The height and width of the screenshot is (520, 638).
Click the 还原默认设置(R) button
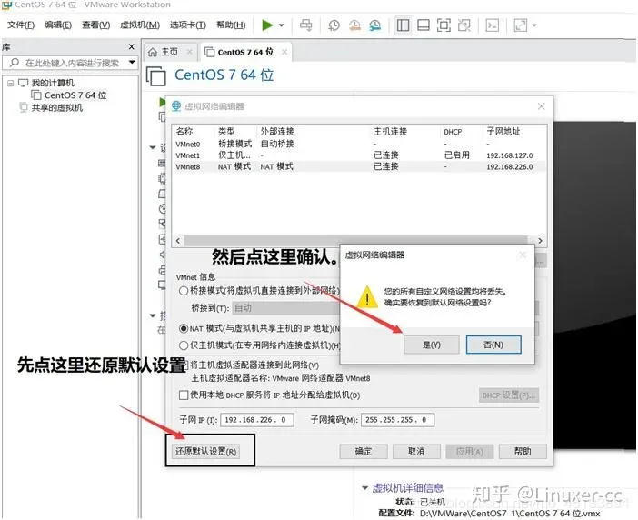pos(205,451)
